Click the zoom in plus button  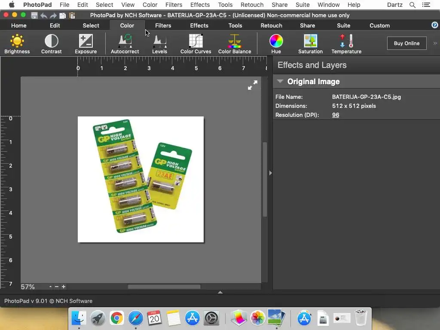64,287
